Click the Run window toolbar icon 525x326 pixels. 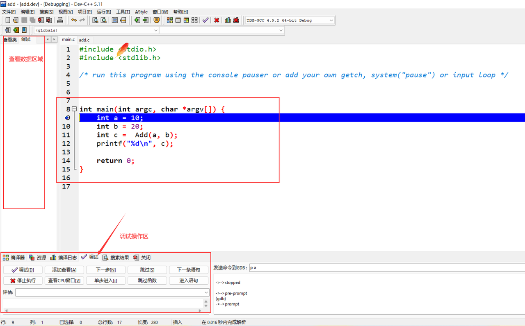click(x=178, y=20)
